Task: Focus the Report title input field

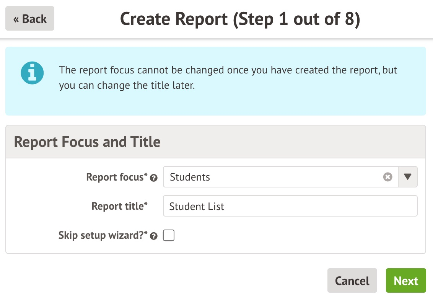Action: tap(290, 206)
